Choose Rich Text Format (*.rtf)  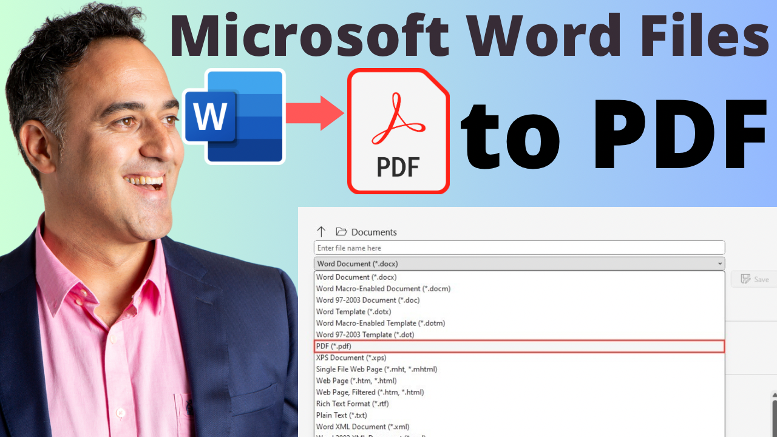pyautogui.click(x=519, y=404)
